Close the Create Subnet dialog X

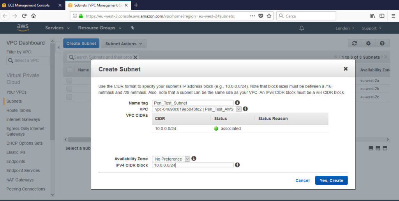pyautogui.click(x=346, y=69)
